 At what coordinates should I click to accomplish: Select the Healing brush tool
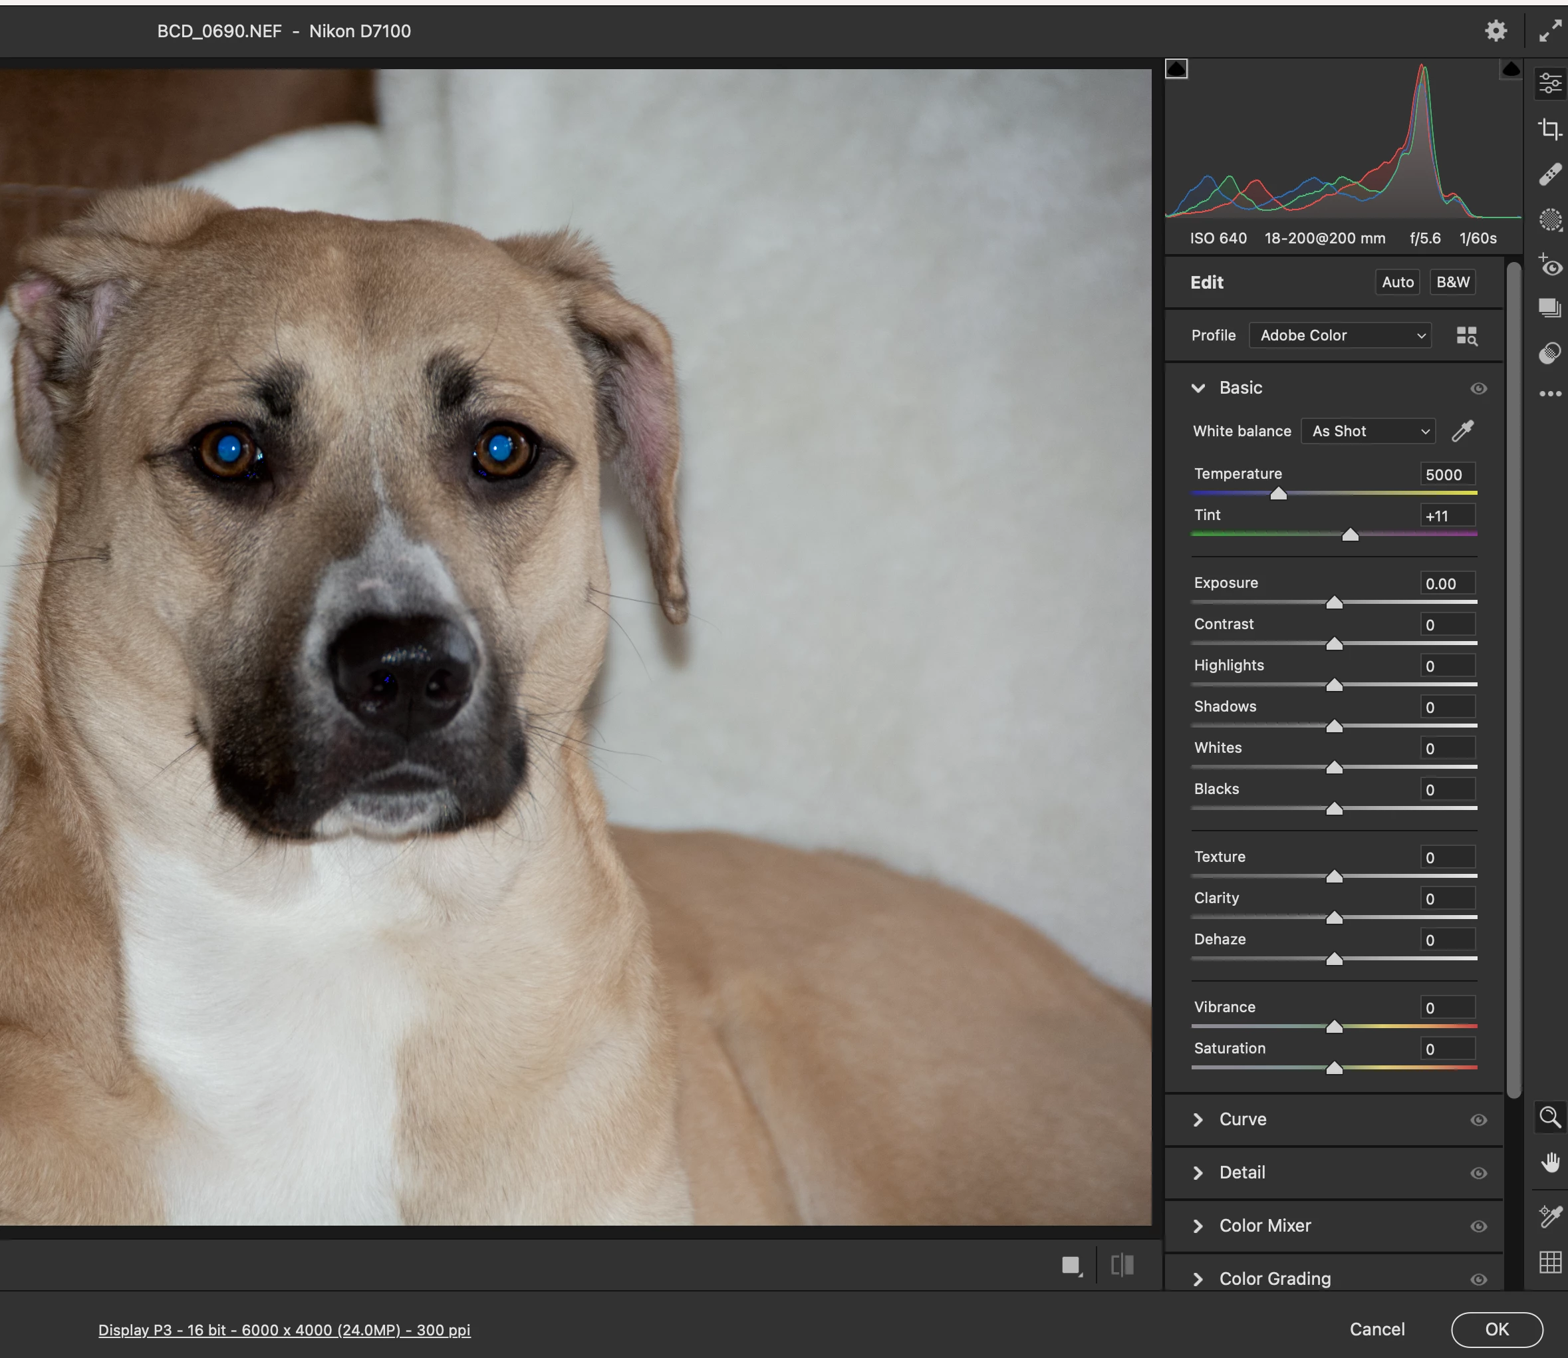tap(1550, 174)
